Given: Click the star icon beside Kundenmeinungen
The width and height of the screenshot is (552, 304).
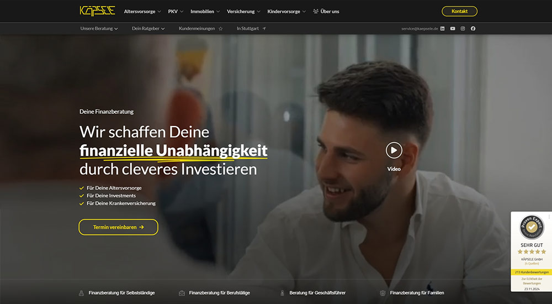Looking at the screenshot, I should click(x=221, y=29).
